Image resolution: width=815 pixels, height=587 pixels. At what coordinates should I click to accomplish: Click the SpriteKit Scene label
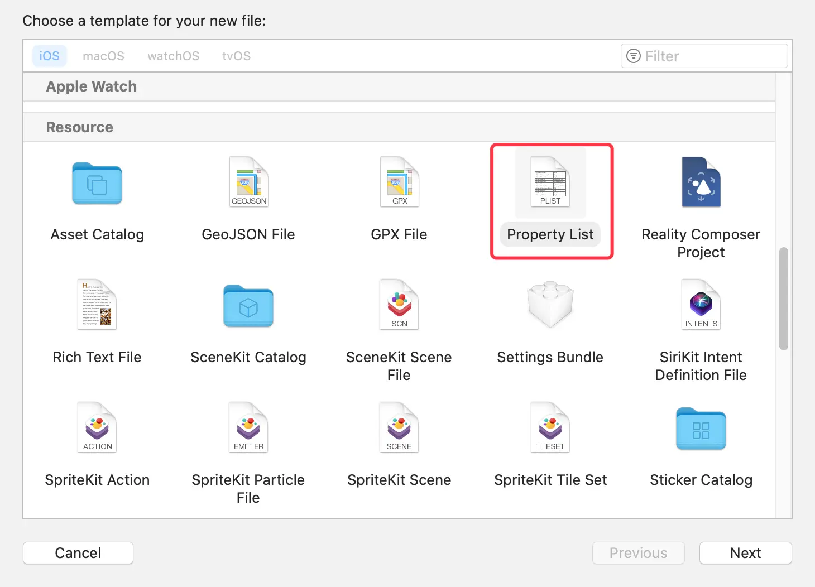[x=399, y=480]
